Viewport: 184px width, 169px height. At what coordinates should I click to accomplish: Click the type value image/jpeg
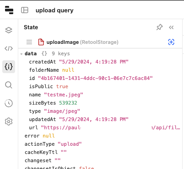(62, 111)
